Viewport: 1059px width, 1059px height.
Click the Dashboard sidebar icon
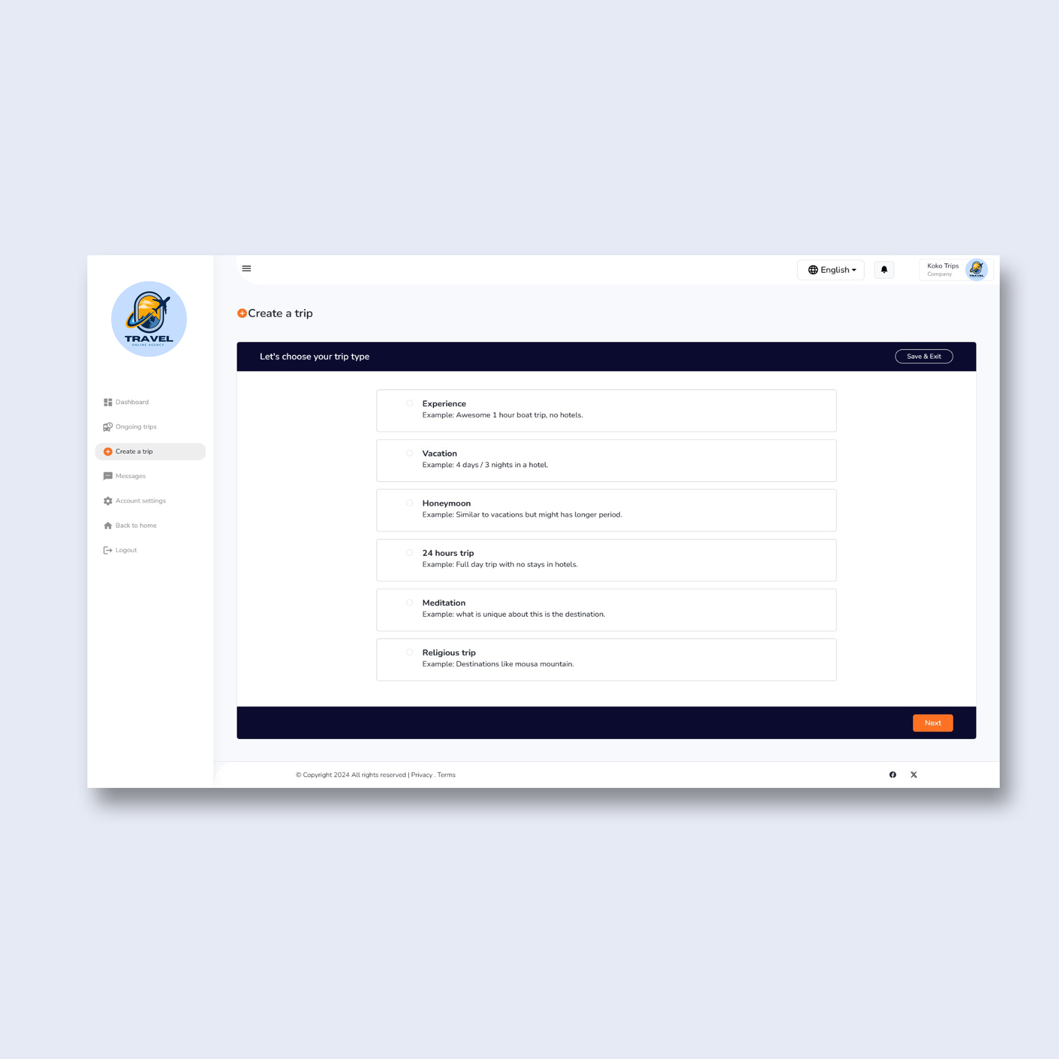107,401
